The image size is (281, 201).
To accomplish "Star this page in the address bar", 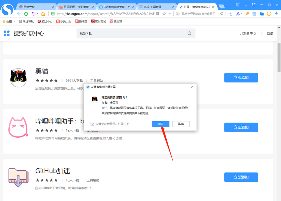I will pyautogui.click(x=164, y=14).
